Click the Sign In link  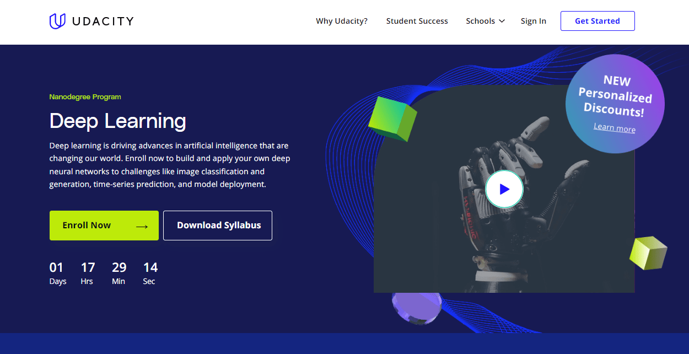click(533, 21)
